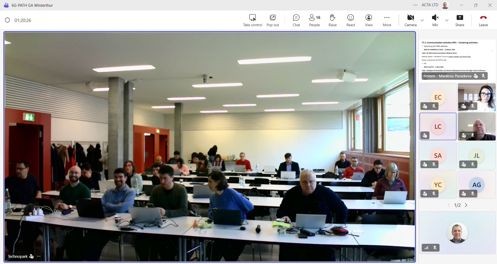Image resolution: width=497 pixels, height=264 pixels.
Task: Select the AG participant tile
Action: click(477, 185)
